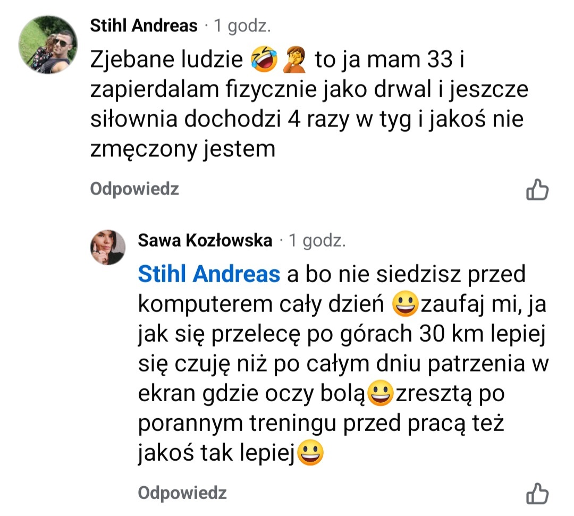Open Stihl Andreas's profile picture
Image resolution: width=574 pixels, height=516 pixels.
[48, 44]
